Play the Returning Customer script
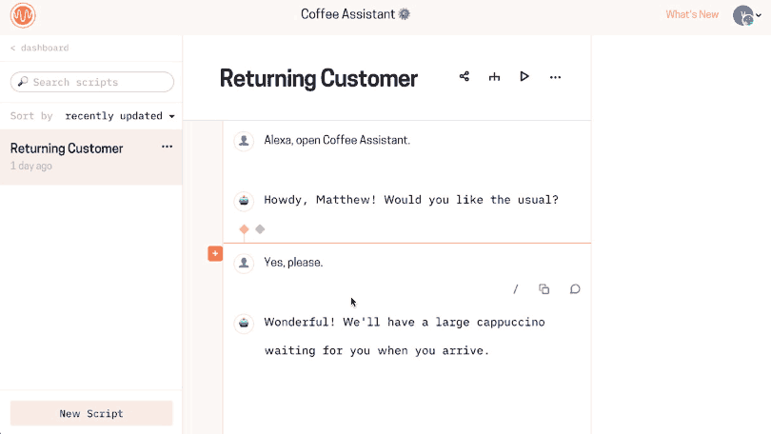 pos(524,77)
